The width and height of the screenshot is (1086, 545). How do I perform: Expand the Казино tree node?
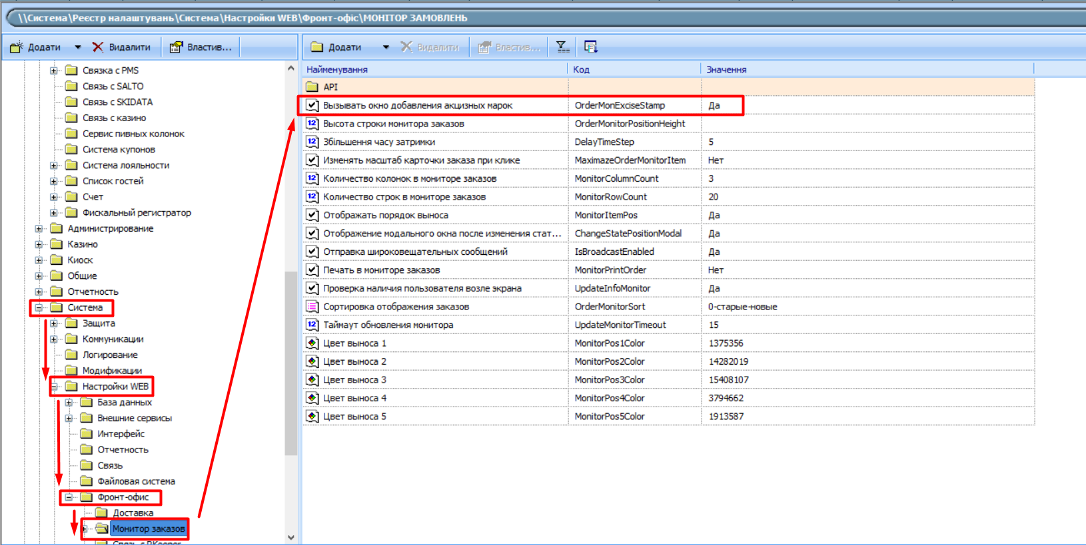(39, 244)
